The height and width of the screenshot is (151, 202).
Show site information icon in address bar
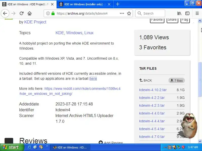pos(48,13)
